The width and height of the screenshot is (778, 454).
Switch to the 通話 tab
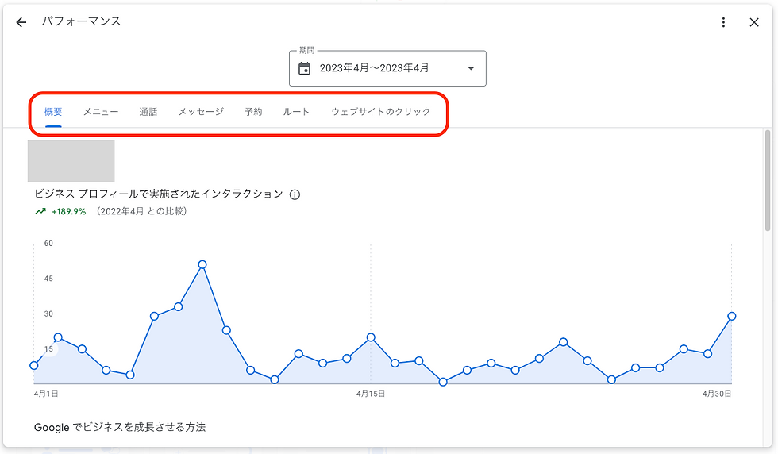pos(148,112)
